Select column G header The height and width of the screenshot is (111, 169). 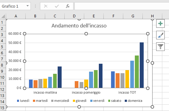(x=133, y=16)
